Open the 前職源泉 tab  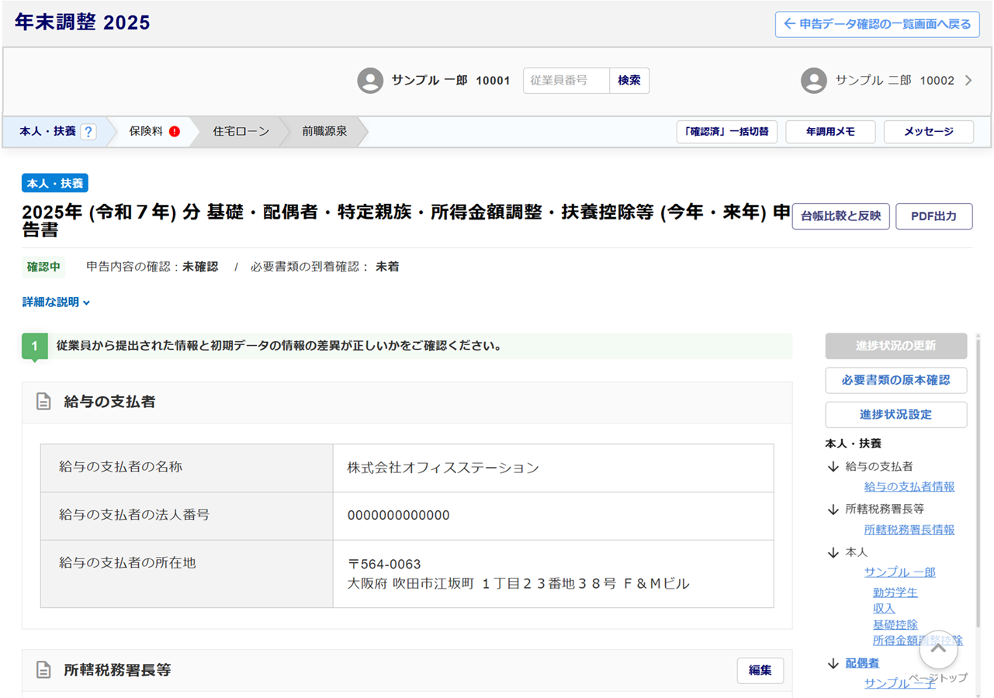click(324, 132)
